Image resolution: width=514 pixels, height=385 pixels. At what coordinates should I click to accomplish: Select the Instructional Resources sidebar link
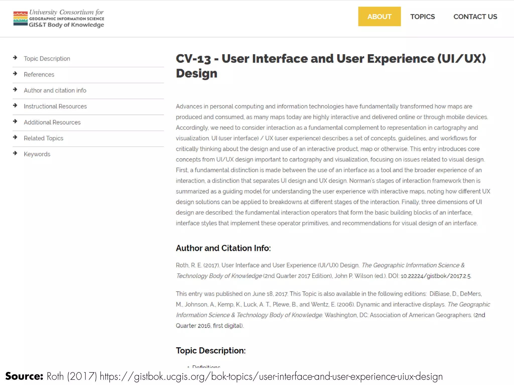coord(55,106)
